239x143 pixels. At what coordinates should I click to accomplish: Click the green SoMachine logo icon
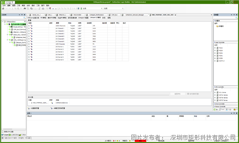click(3, 2)
